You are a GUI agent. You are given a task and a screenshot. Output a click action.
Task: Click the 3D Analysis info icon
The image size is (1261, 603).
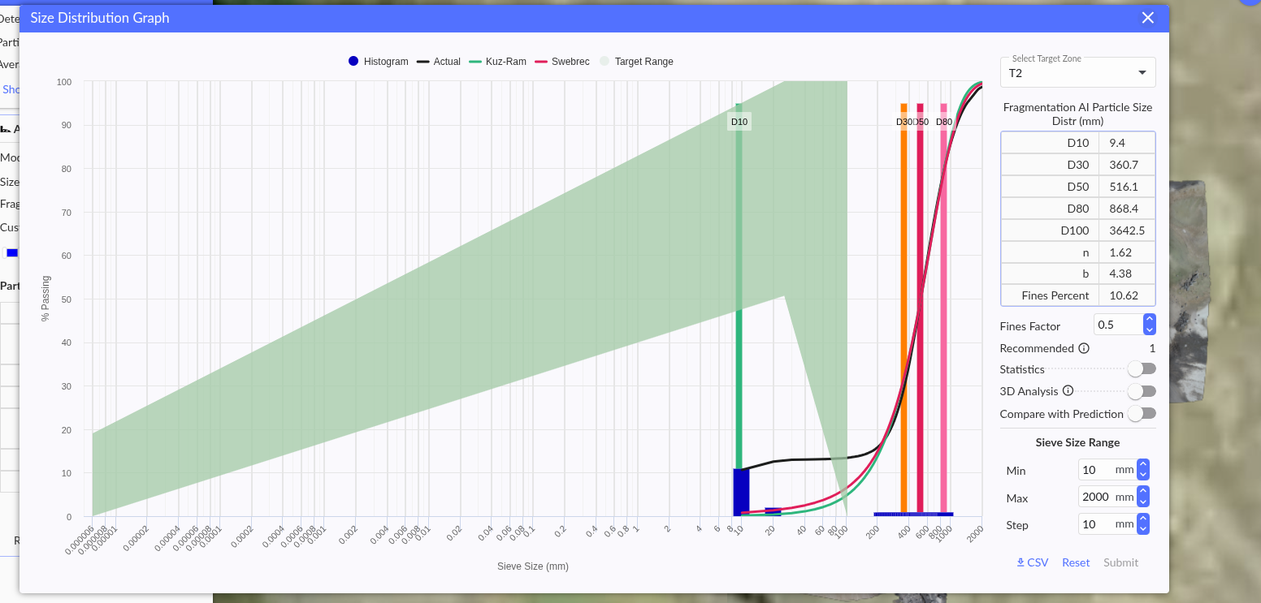1068,390
